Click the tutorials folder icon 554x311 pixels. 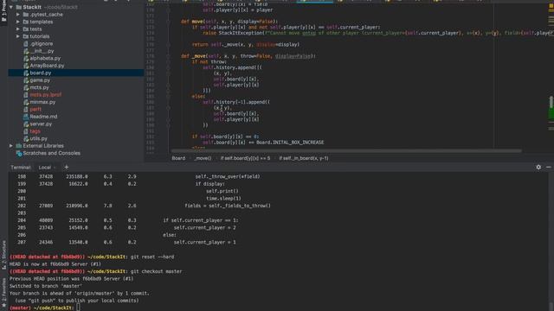click(x=26, y=36)
